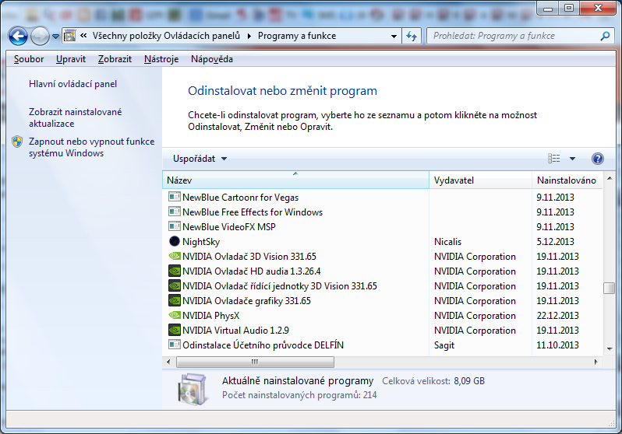Select NVIDIA Ovladač HD audia 1.3.26.4 name

click(x=252, y=271)
